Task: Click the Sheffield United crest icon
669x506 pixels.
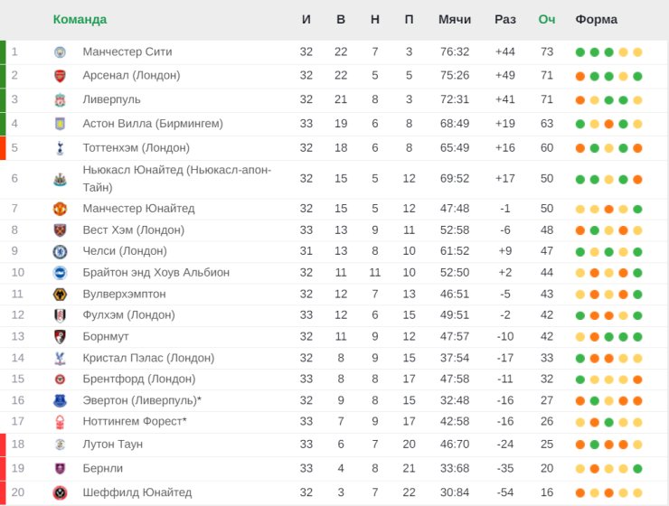Action: point(60,492)
